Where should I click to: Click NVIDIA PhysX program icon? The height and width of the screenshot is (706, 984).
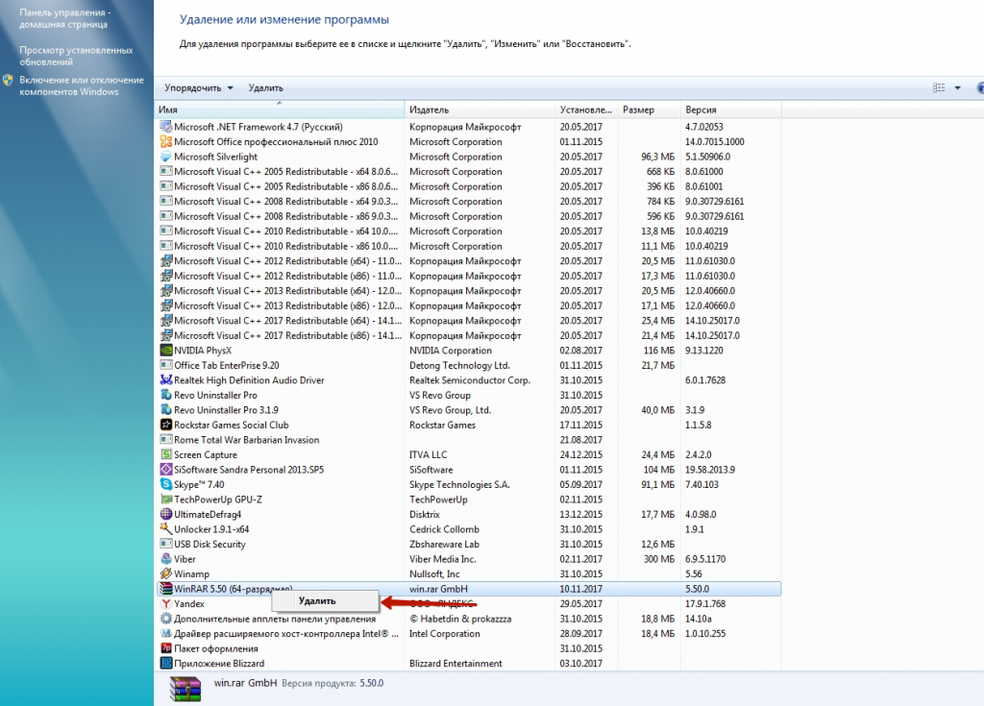tap(166, 351)
